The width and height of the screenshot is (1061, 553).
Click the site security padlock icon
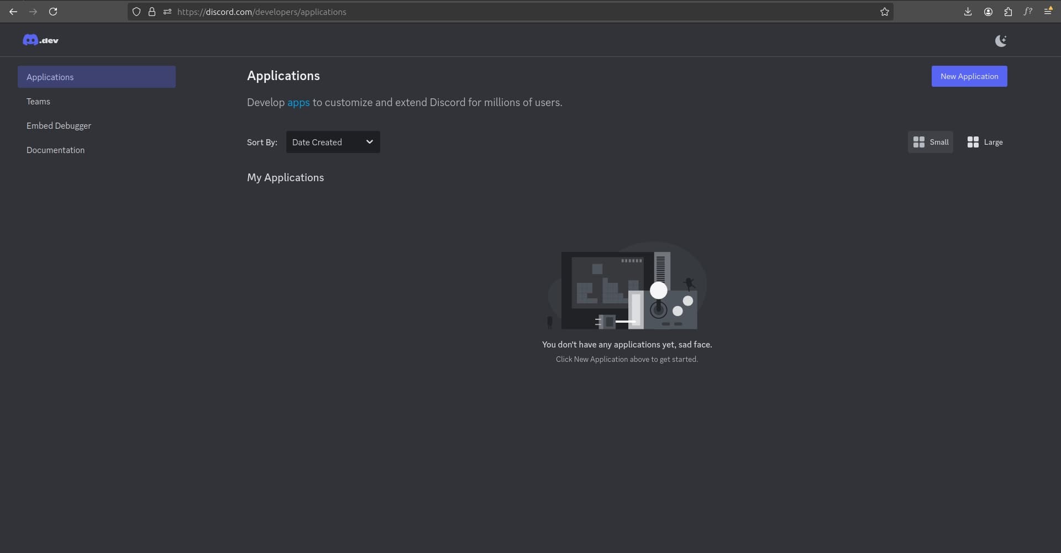point(152,12)
